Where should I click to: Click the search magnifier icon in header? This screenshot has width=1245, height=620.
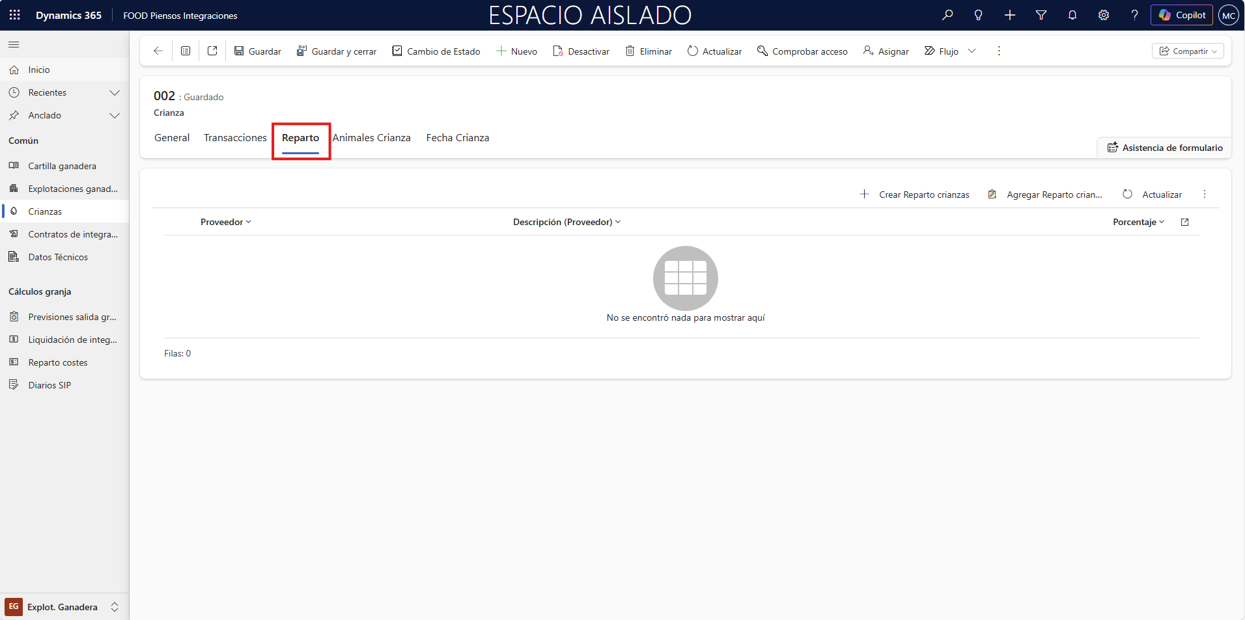click(x=947, y=15)
